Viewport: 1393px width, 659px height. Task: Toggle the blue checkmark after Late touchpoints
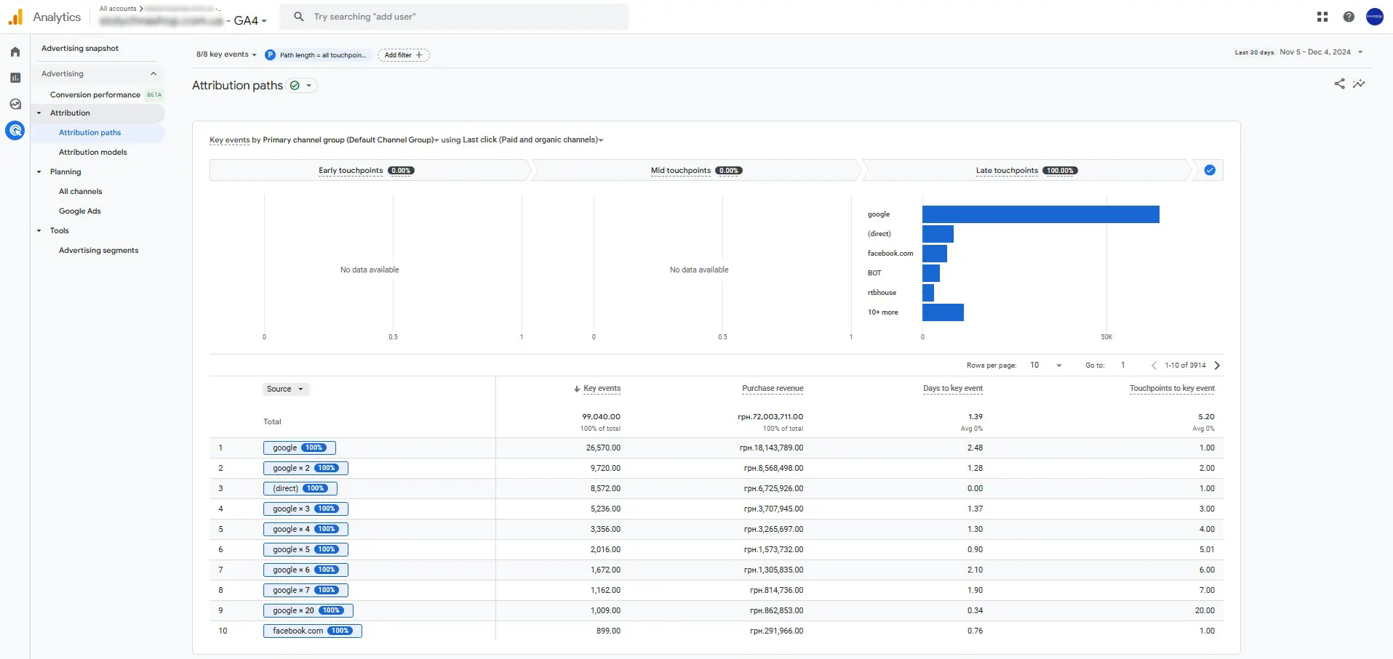click(1210, 170)
